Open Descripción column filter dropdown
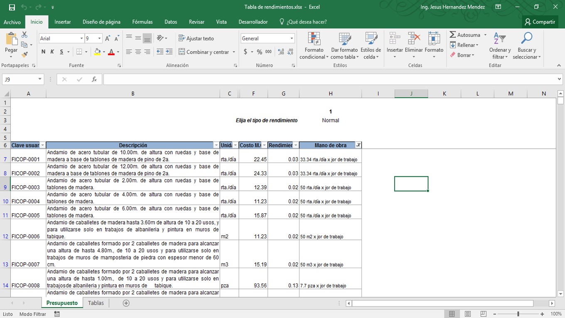The image size is (565, 318). click(216, 145)
